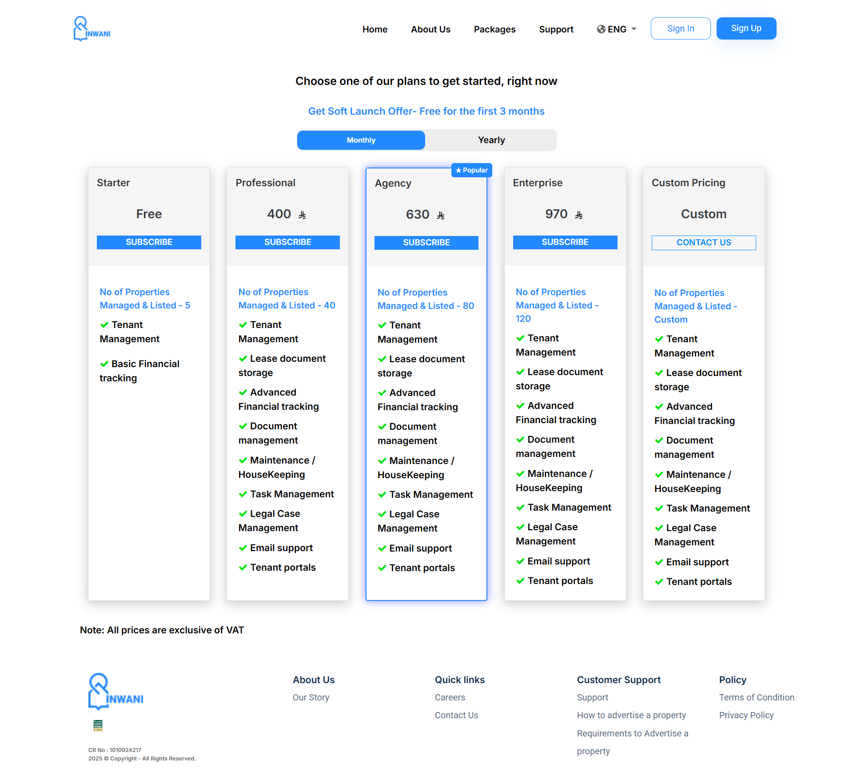This screenshot has width=853, height=768.
Task: Click the globe language icon
Action: point(601,29)
